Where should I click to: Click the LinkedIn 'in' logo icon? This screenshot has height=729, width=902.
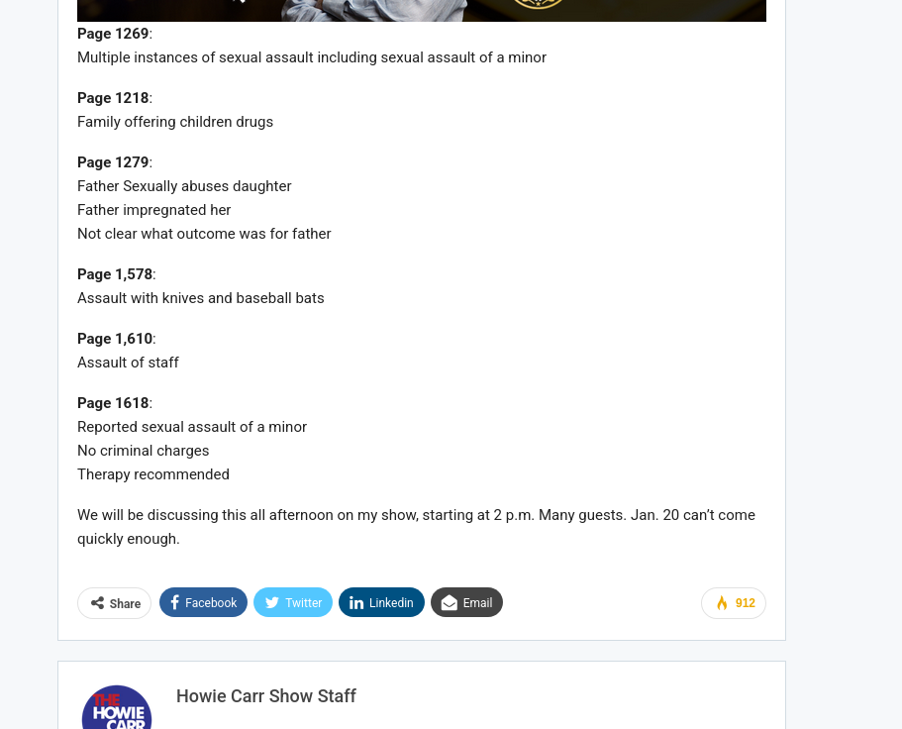356,602
